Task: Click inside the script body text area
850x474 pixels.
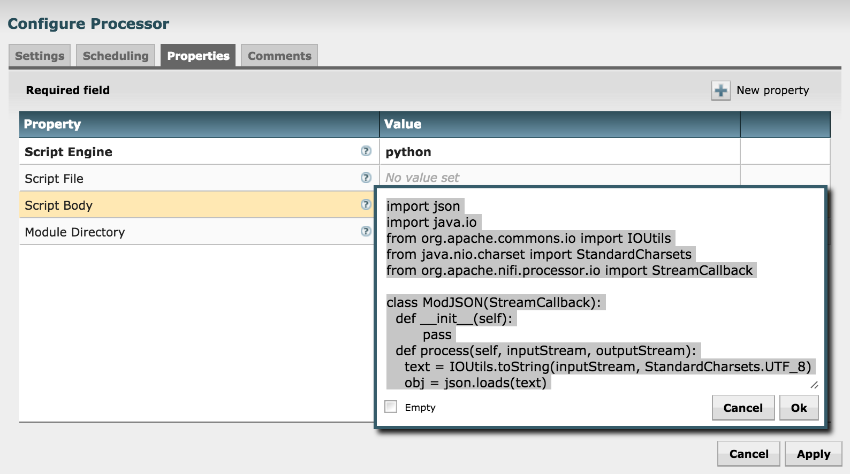Action: 599,321
